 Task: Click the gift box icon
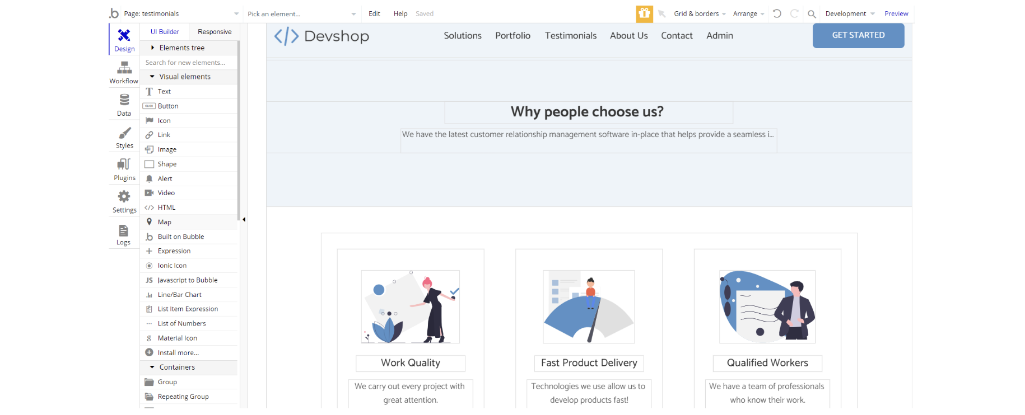pos(644,13)
